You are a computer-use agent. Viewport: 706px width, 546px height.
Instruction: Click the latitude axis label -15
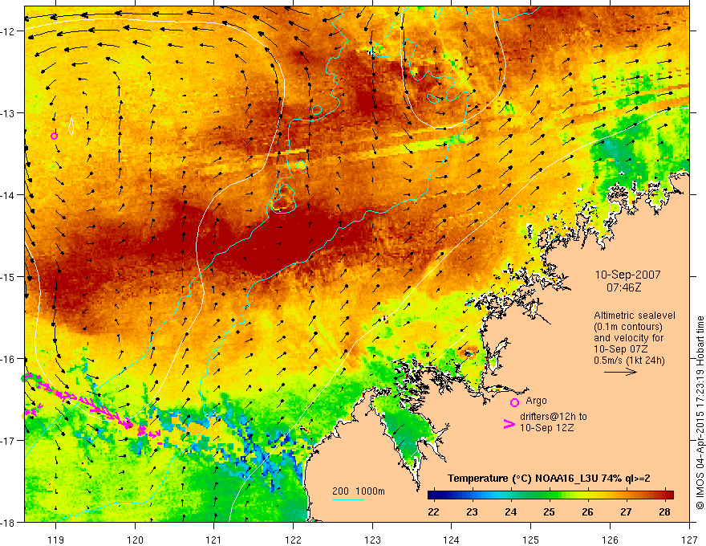click(9, 276)
